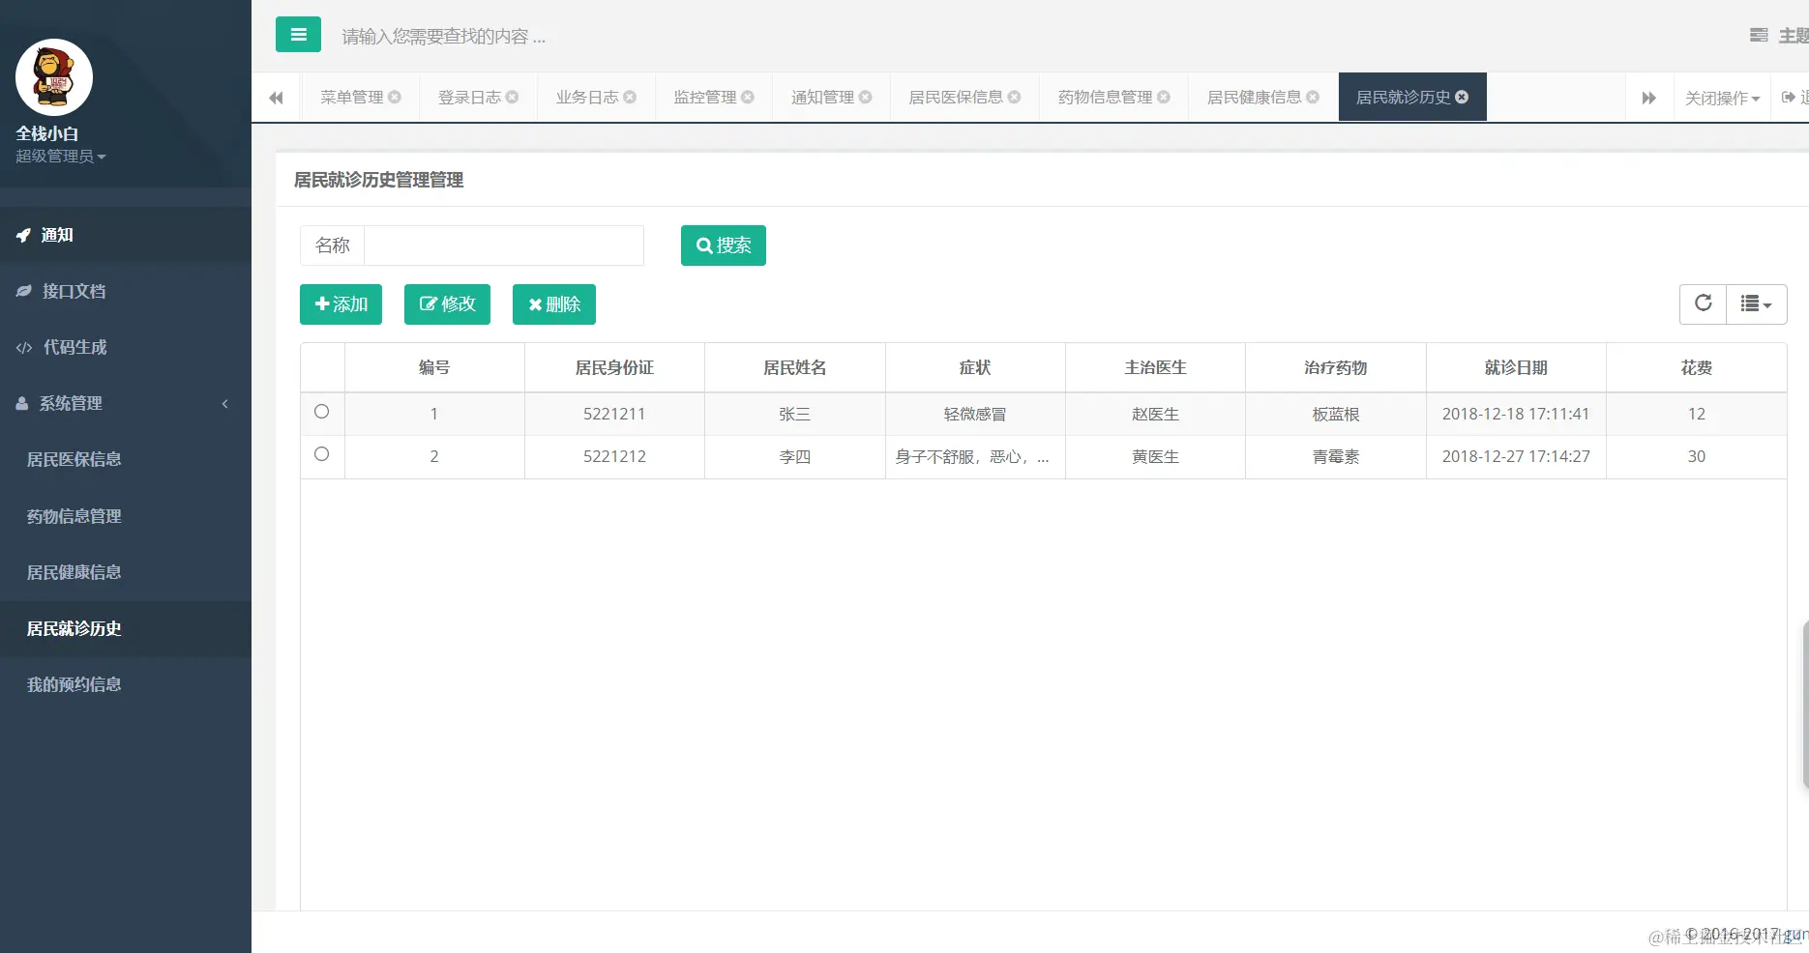Click the cell 青霉素
This screenshot has height=953, width=1809.
(1336, 456)
